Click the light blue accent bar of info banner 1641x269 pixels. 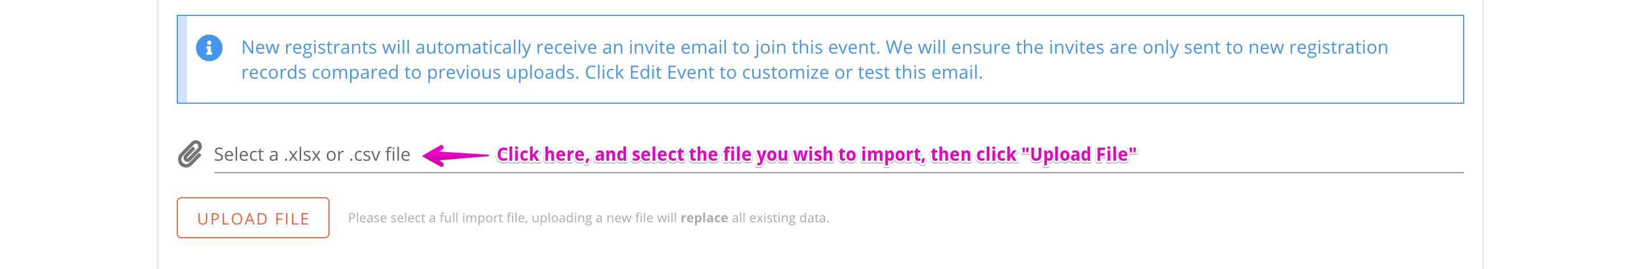click(182, 59)
